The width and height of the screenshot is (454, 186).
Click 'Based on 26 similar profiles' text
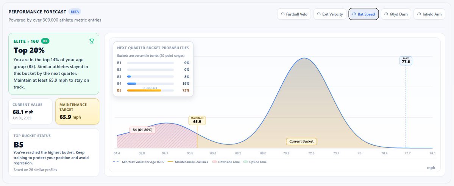coord(35,170)
